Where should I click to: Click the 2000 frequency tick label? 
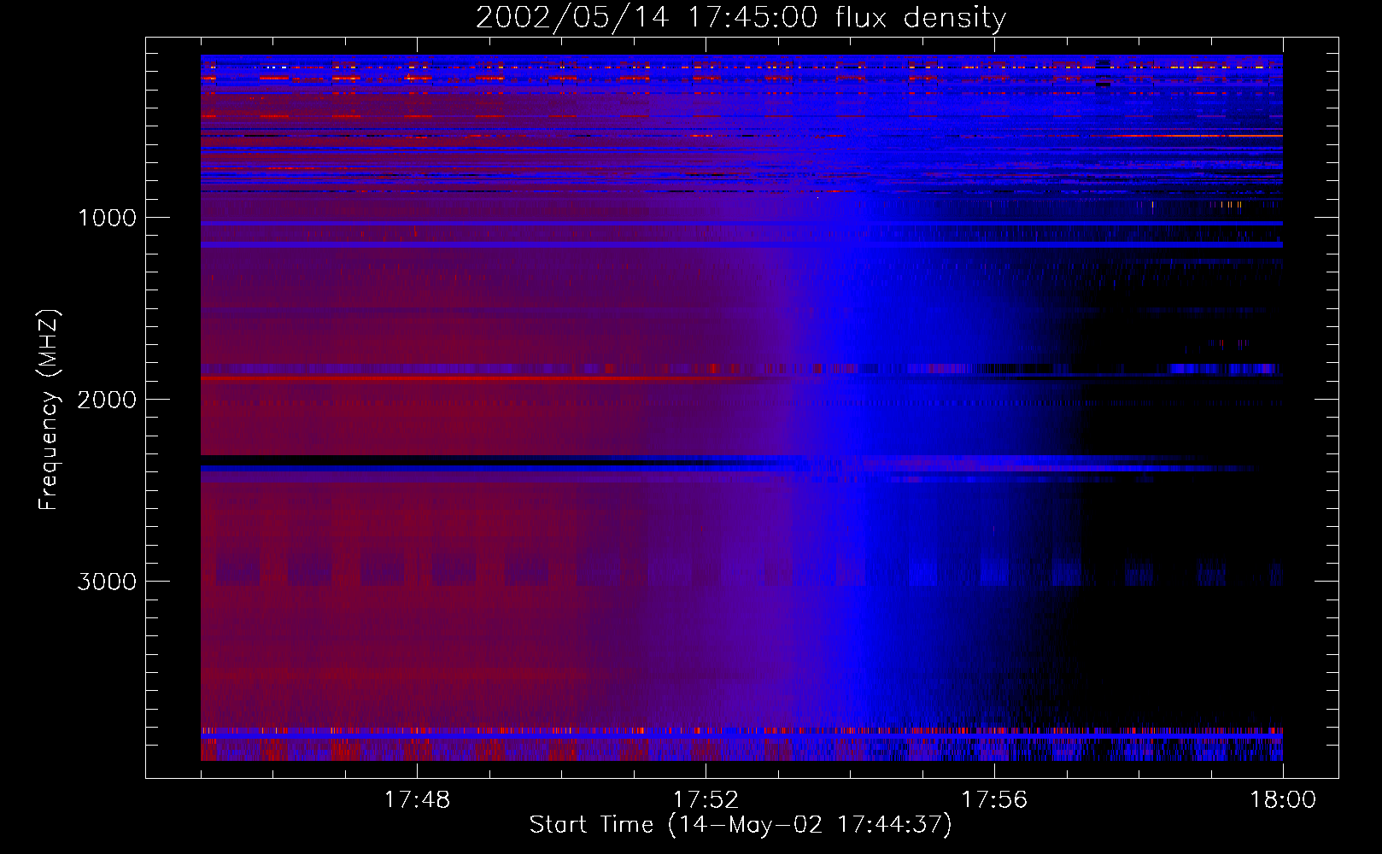(107, 400)
